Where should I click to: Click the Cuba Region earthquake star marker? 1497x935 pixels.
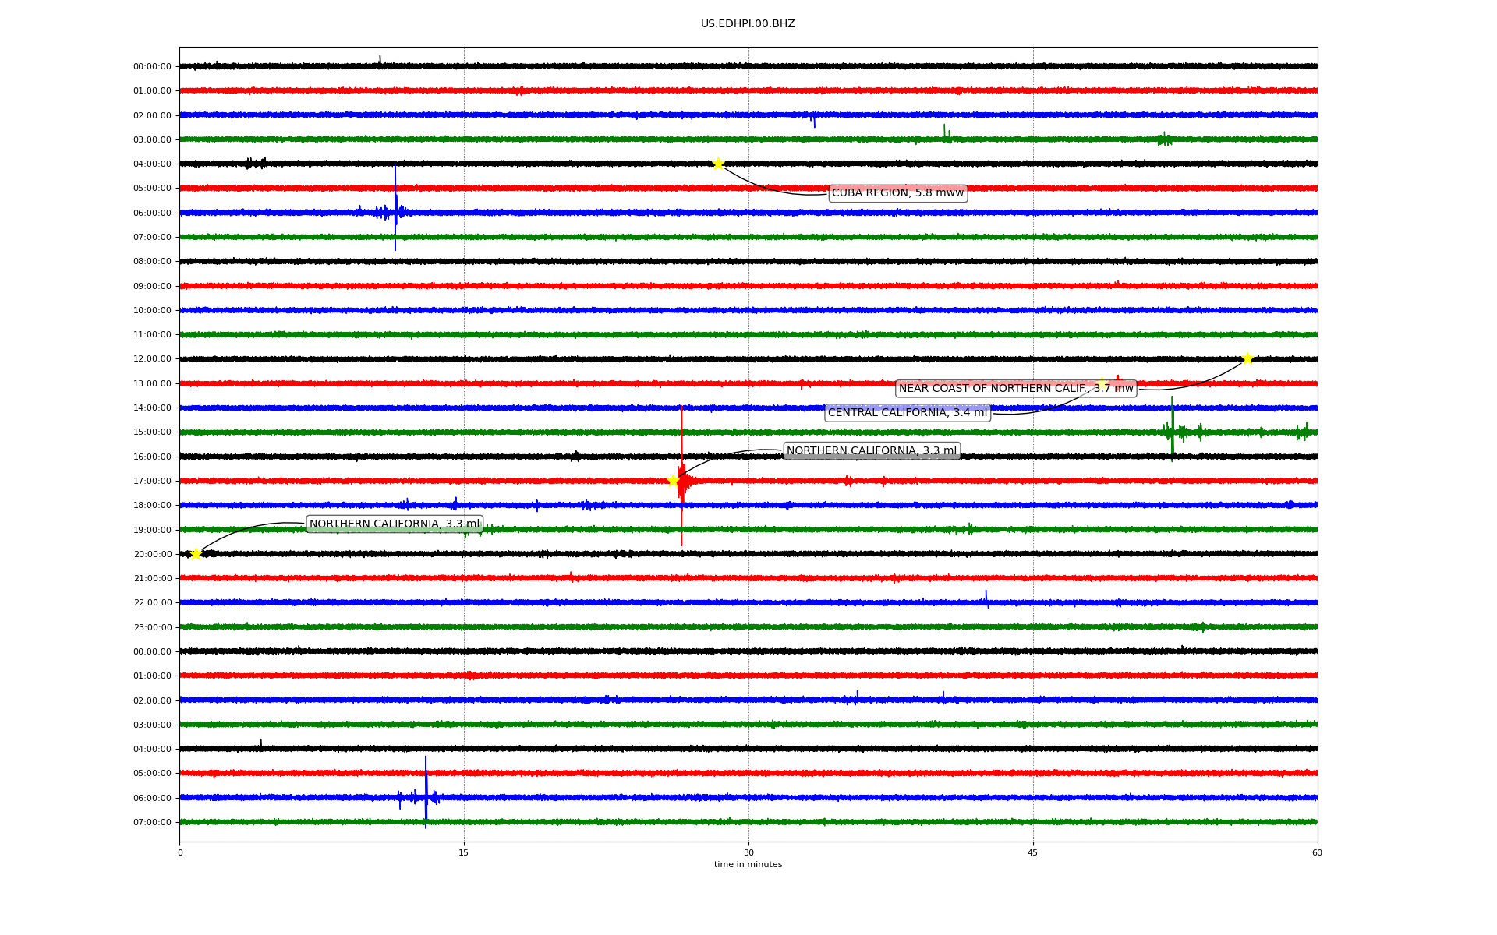click(718, 164)
